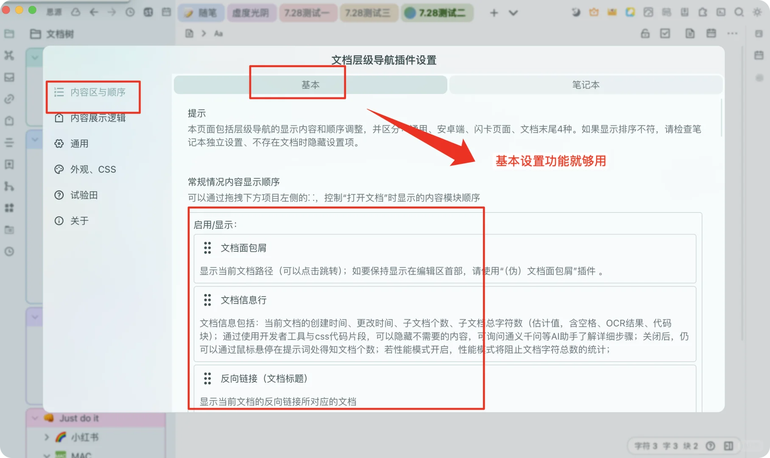Image resolution: width=770 pixels, height=458 pixels.
Task: Click the checkmark box icon beside the lock
Action: click(666, 33)
